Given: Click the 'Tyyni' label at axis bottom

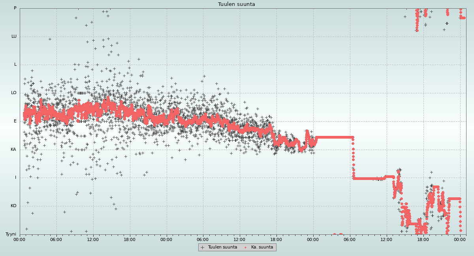Looking at the screenshot, I should 11,234.
